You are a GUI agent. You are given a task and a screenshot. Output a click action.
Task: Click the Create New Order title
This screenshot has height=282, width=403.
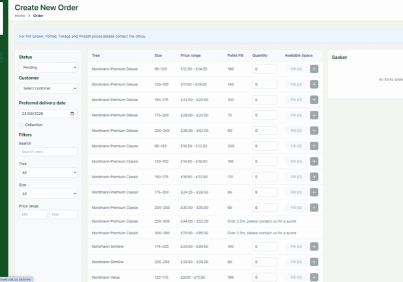point(46,7)
